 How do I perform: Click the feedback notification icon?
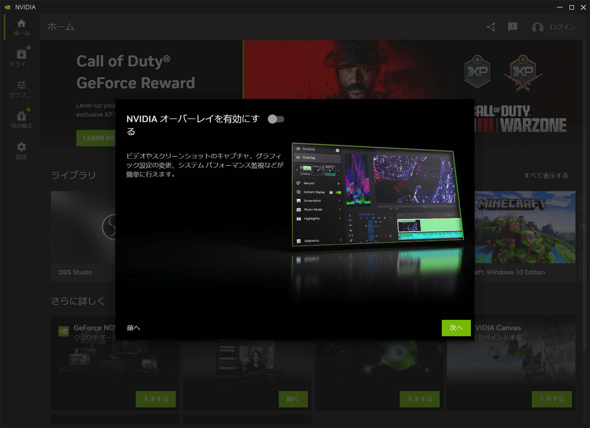(x=513, y=27)
